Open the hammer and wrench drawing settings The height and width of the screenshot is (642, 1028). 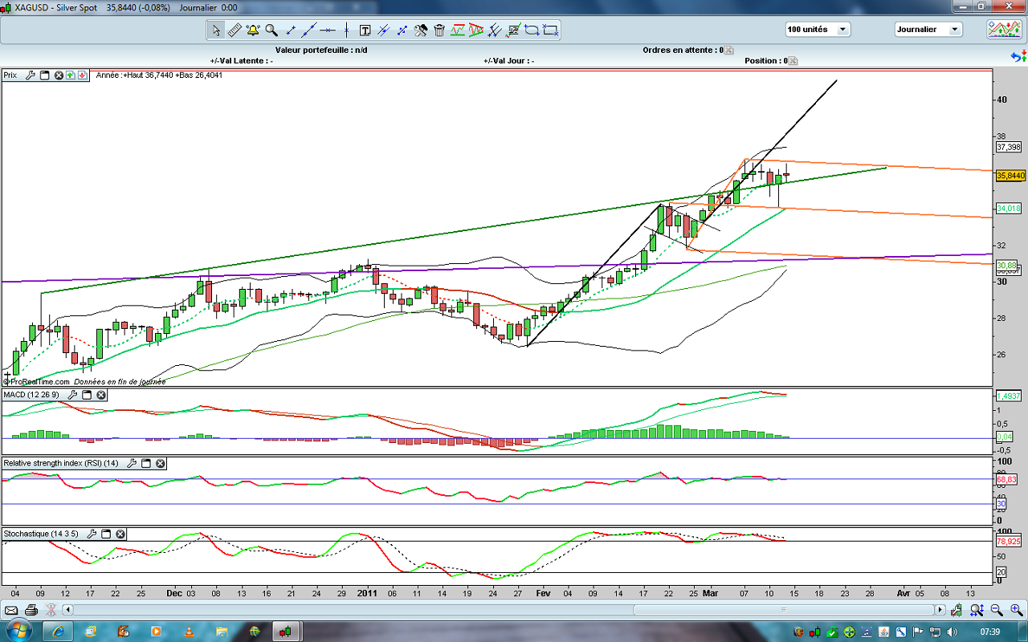[x=421, y=30]
